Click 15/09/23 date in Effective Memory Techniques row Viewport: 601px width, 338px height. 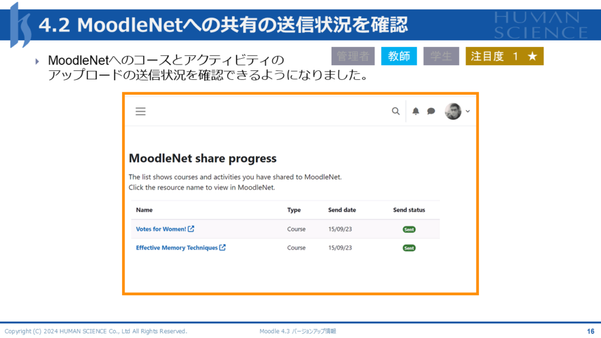[340, 248]
